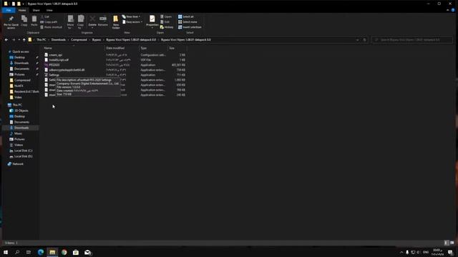Screen dimensions: 458x257
Task: Click Paste shortcut in the ribbon
Action: click(51, 27)
